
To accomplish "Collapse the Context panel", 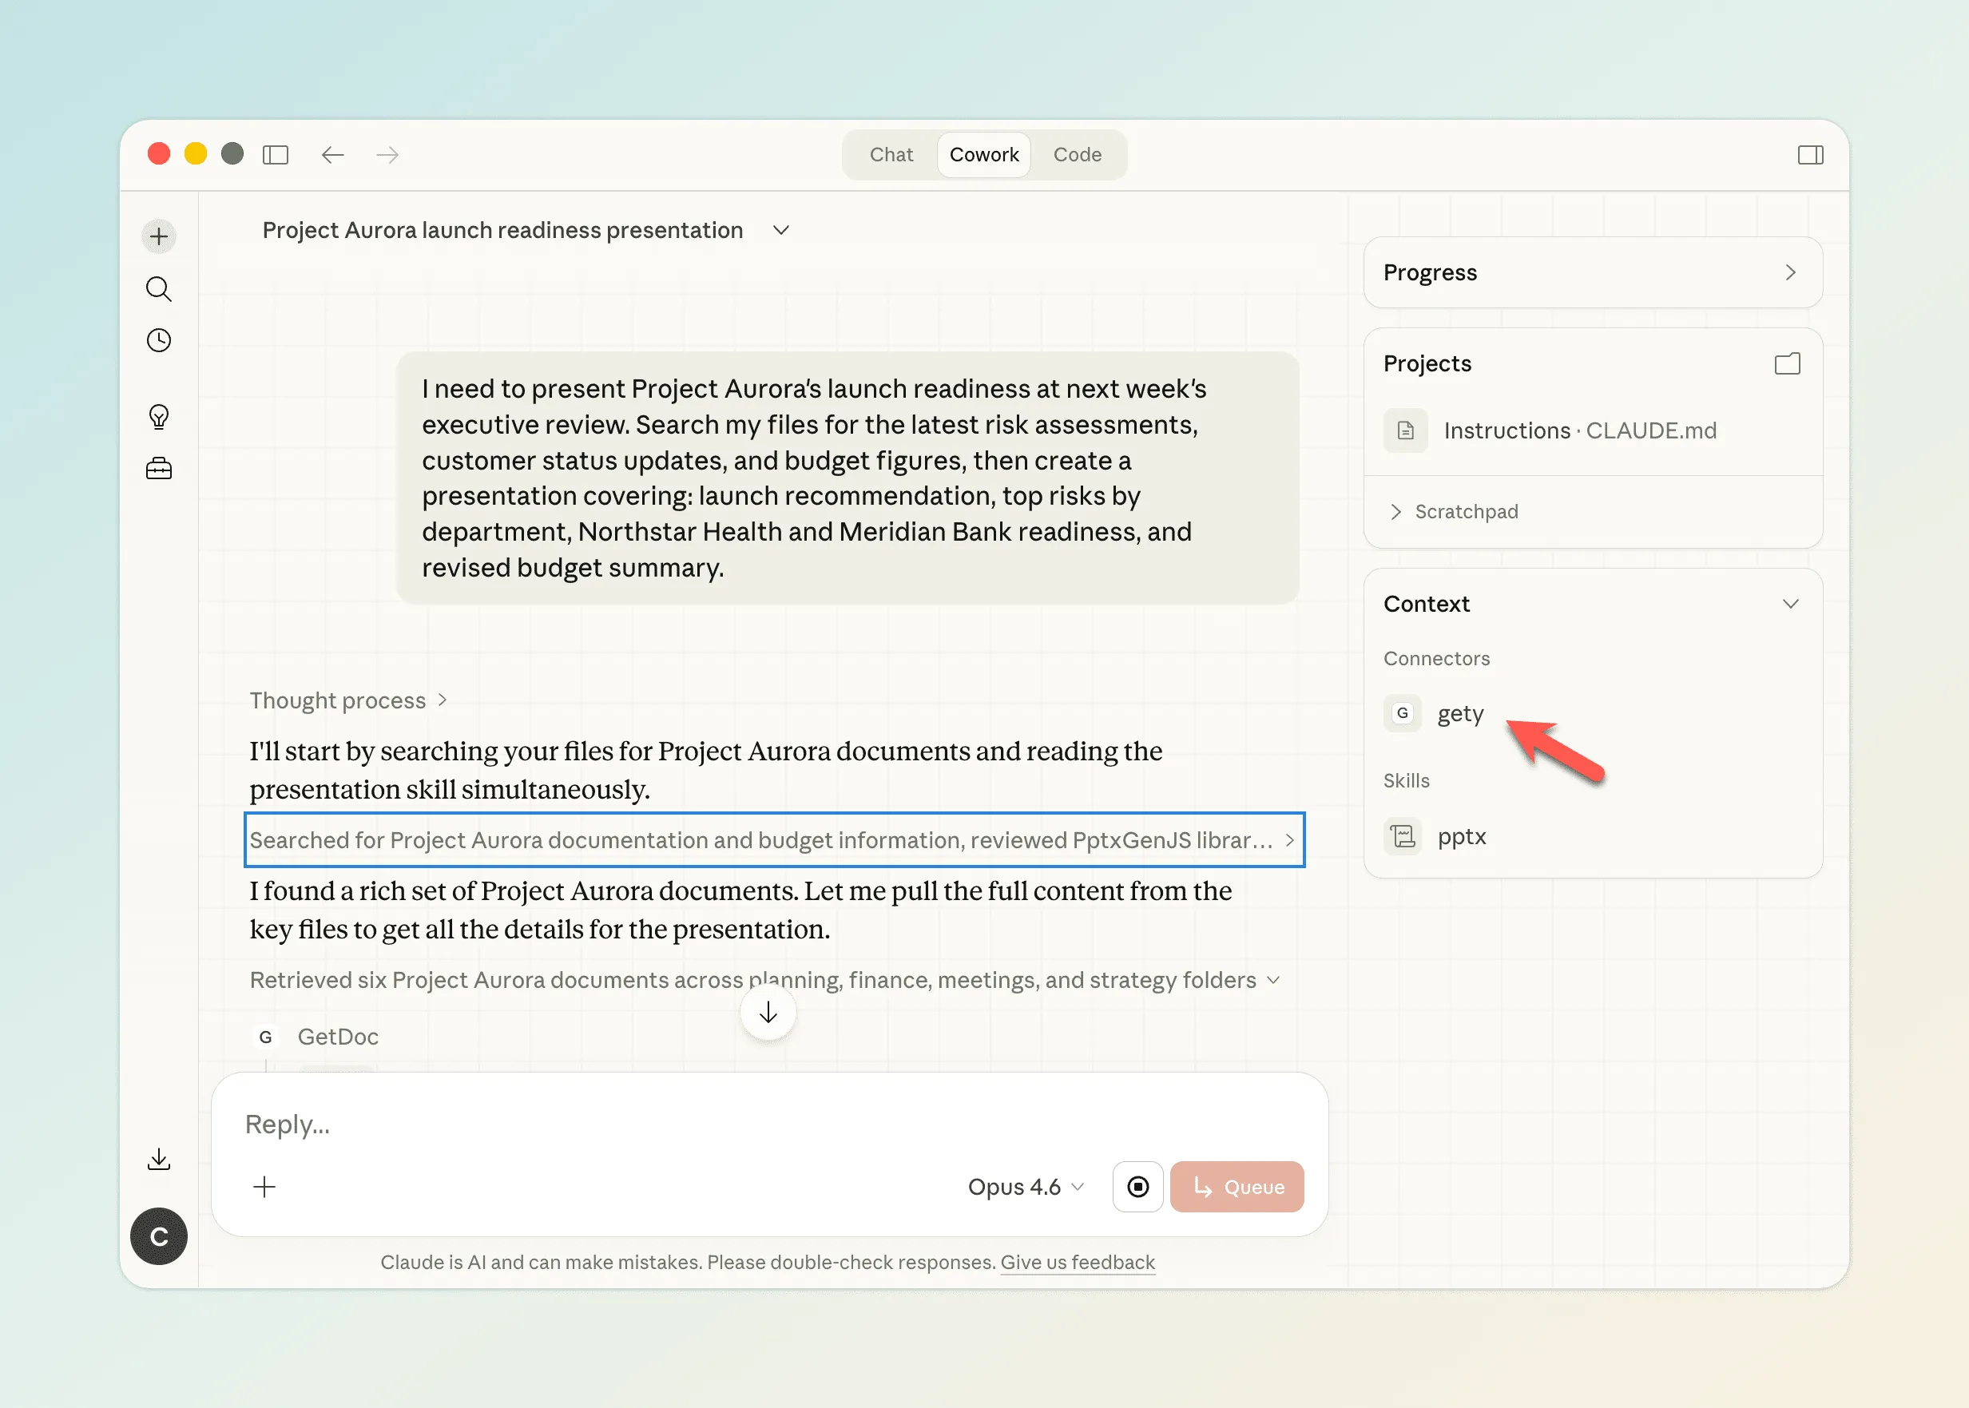I will (1790, 604).
